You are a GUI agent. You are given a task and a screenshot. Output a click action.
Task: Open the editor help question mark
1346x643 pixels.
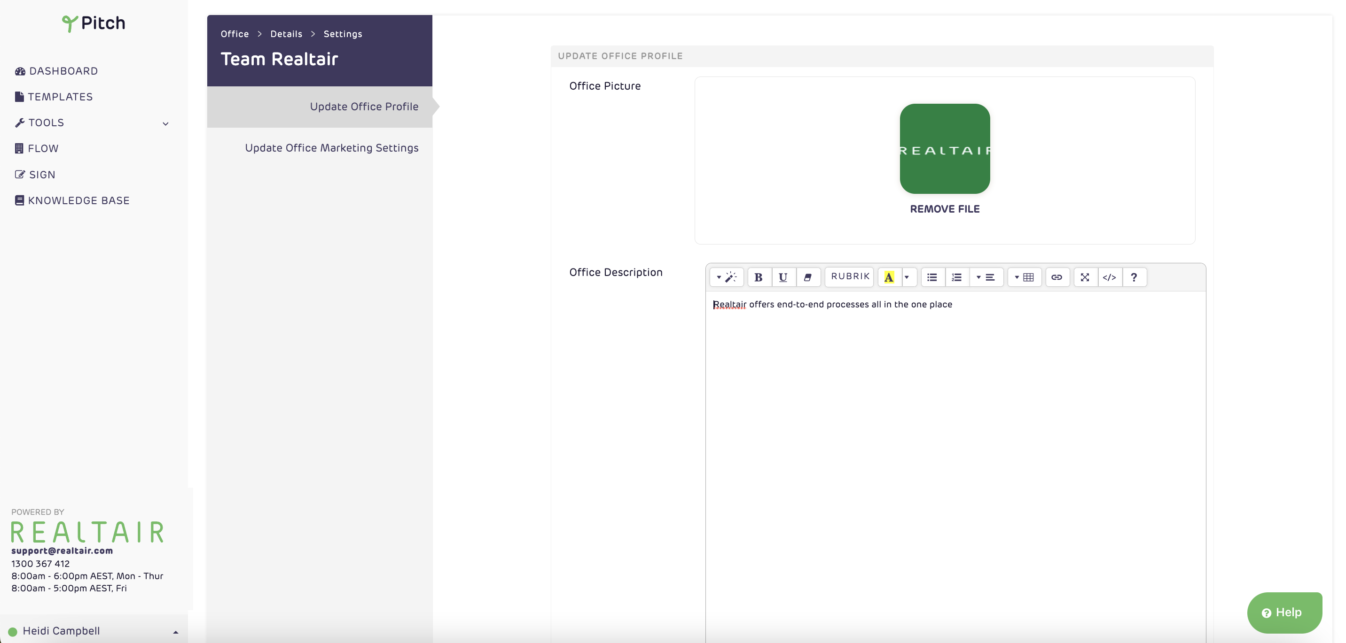1134,277
